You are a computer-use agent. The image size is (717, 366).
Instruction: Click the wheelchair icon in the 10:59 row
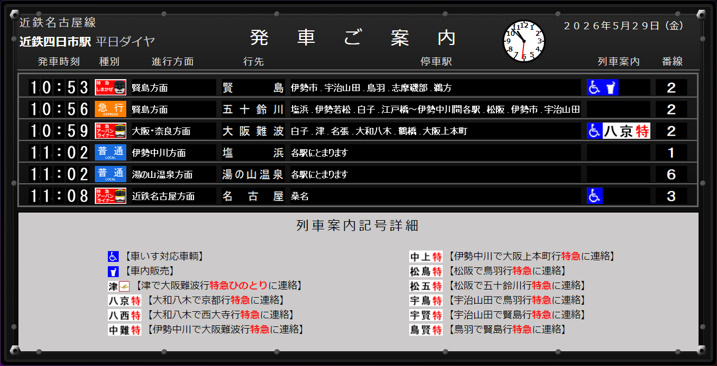[595, 131]
